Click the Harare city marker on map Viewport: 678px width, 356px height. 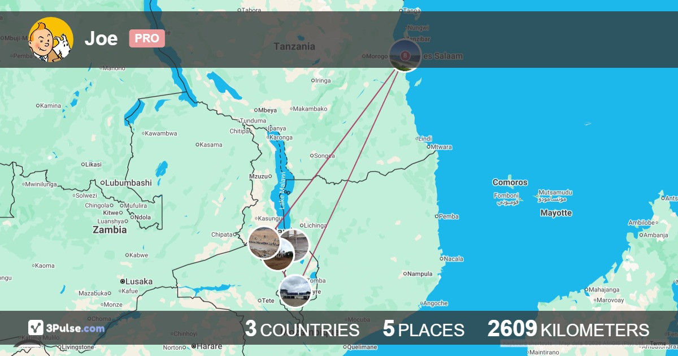click(193, 346)
